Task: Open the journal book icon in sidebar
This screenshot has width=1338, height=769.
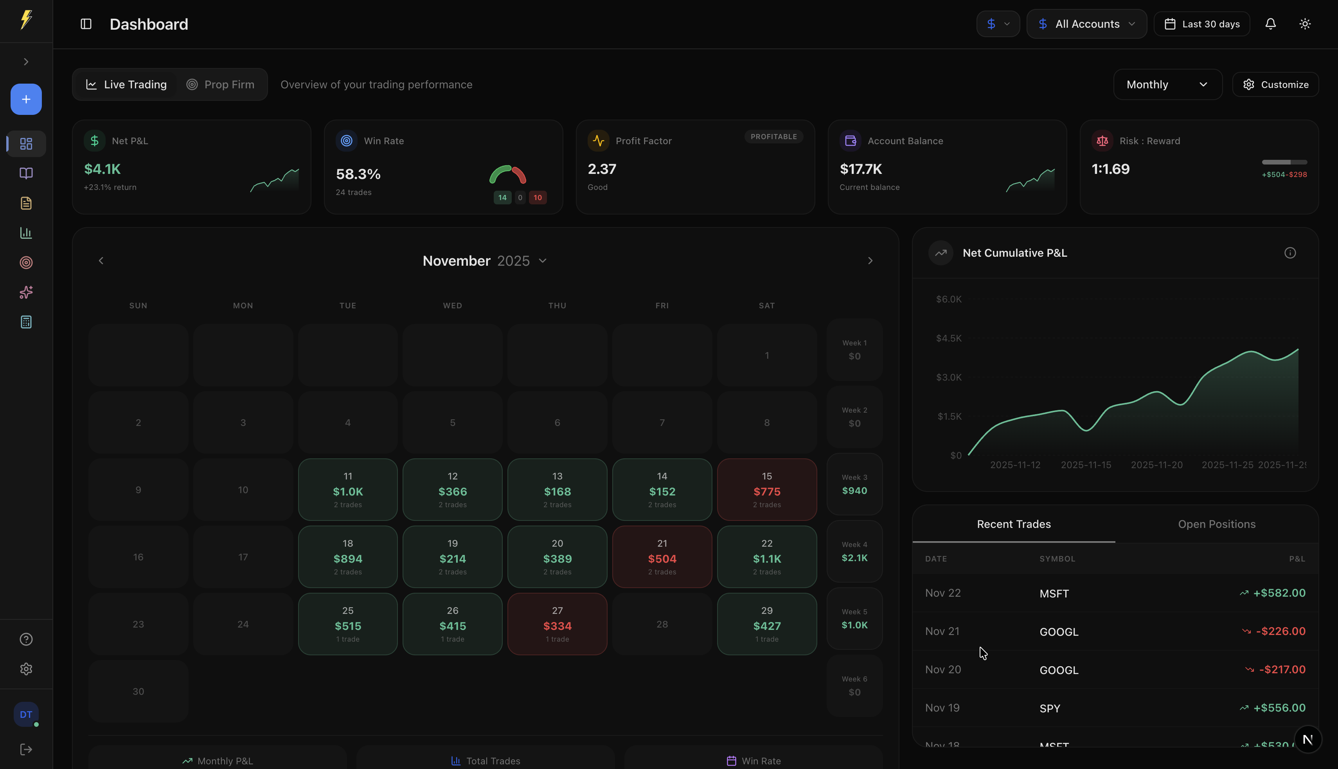Action: [26, 173]
